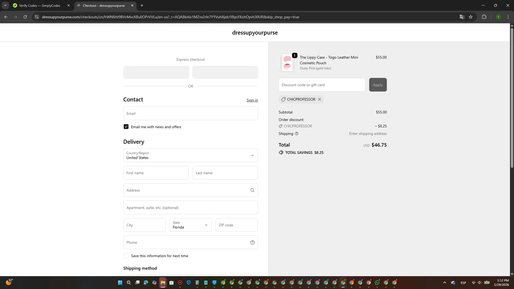
Task: Click the first Express checkout button placeholder
Action: [156, 72]
